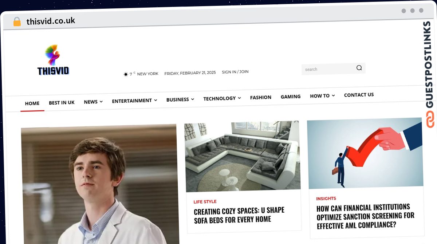Open the Technology menu item
Viewport: 437px width, 244px height.
pos(220,98)
